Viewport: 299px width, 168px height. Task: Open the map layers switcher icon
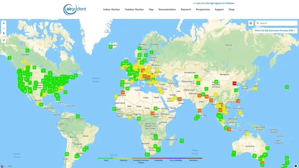[250, 23]
